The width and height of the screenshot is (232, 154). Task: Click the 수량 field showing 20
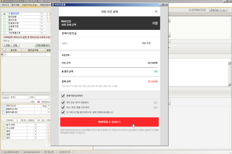click(38, 102)
